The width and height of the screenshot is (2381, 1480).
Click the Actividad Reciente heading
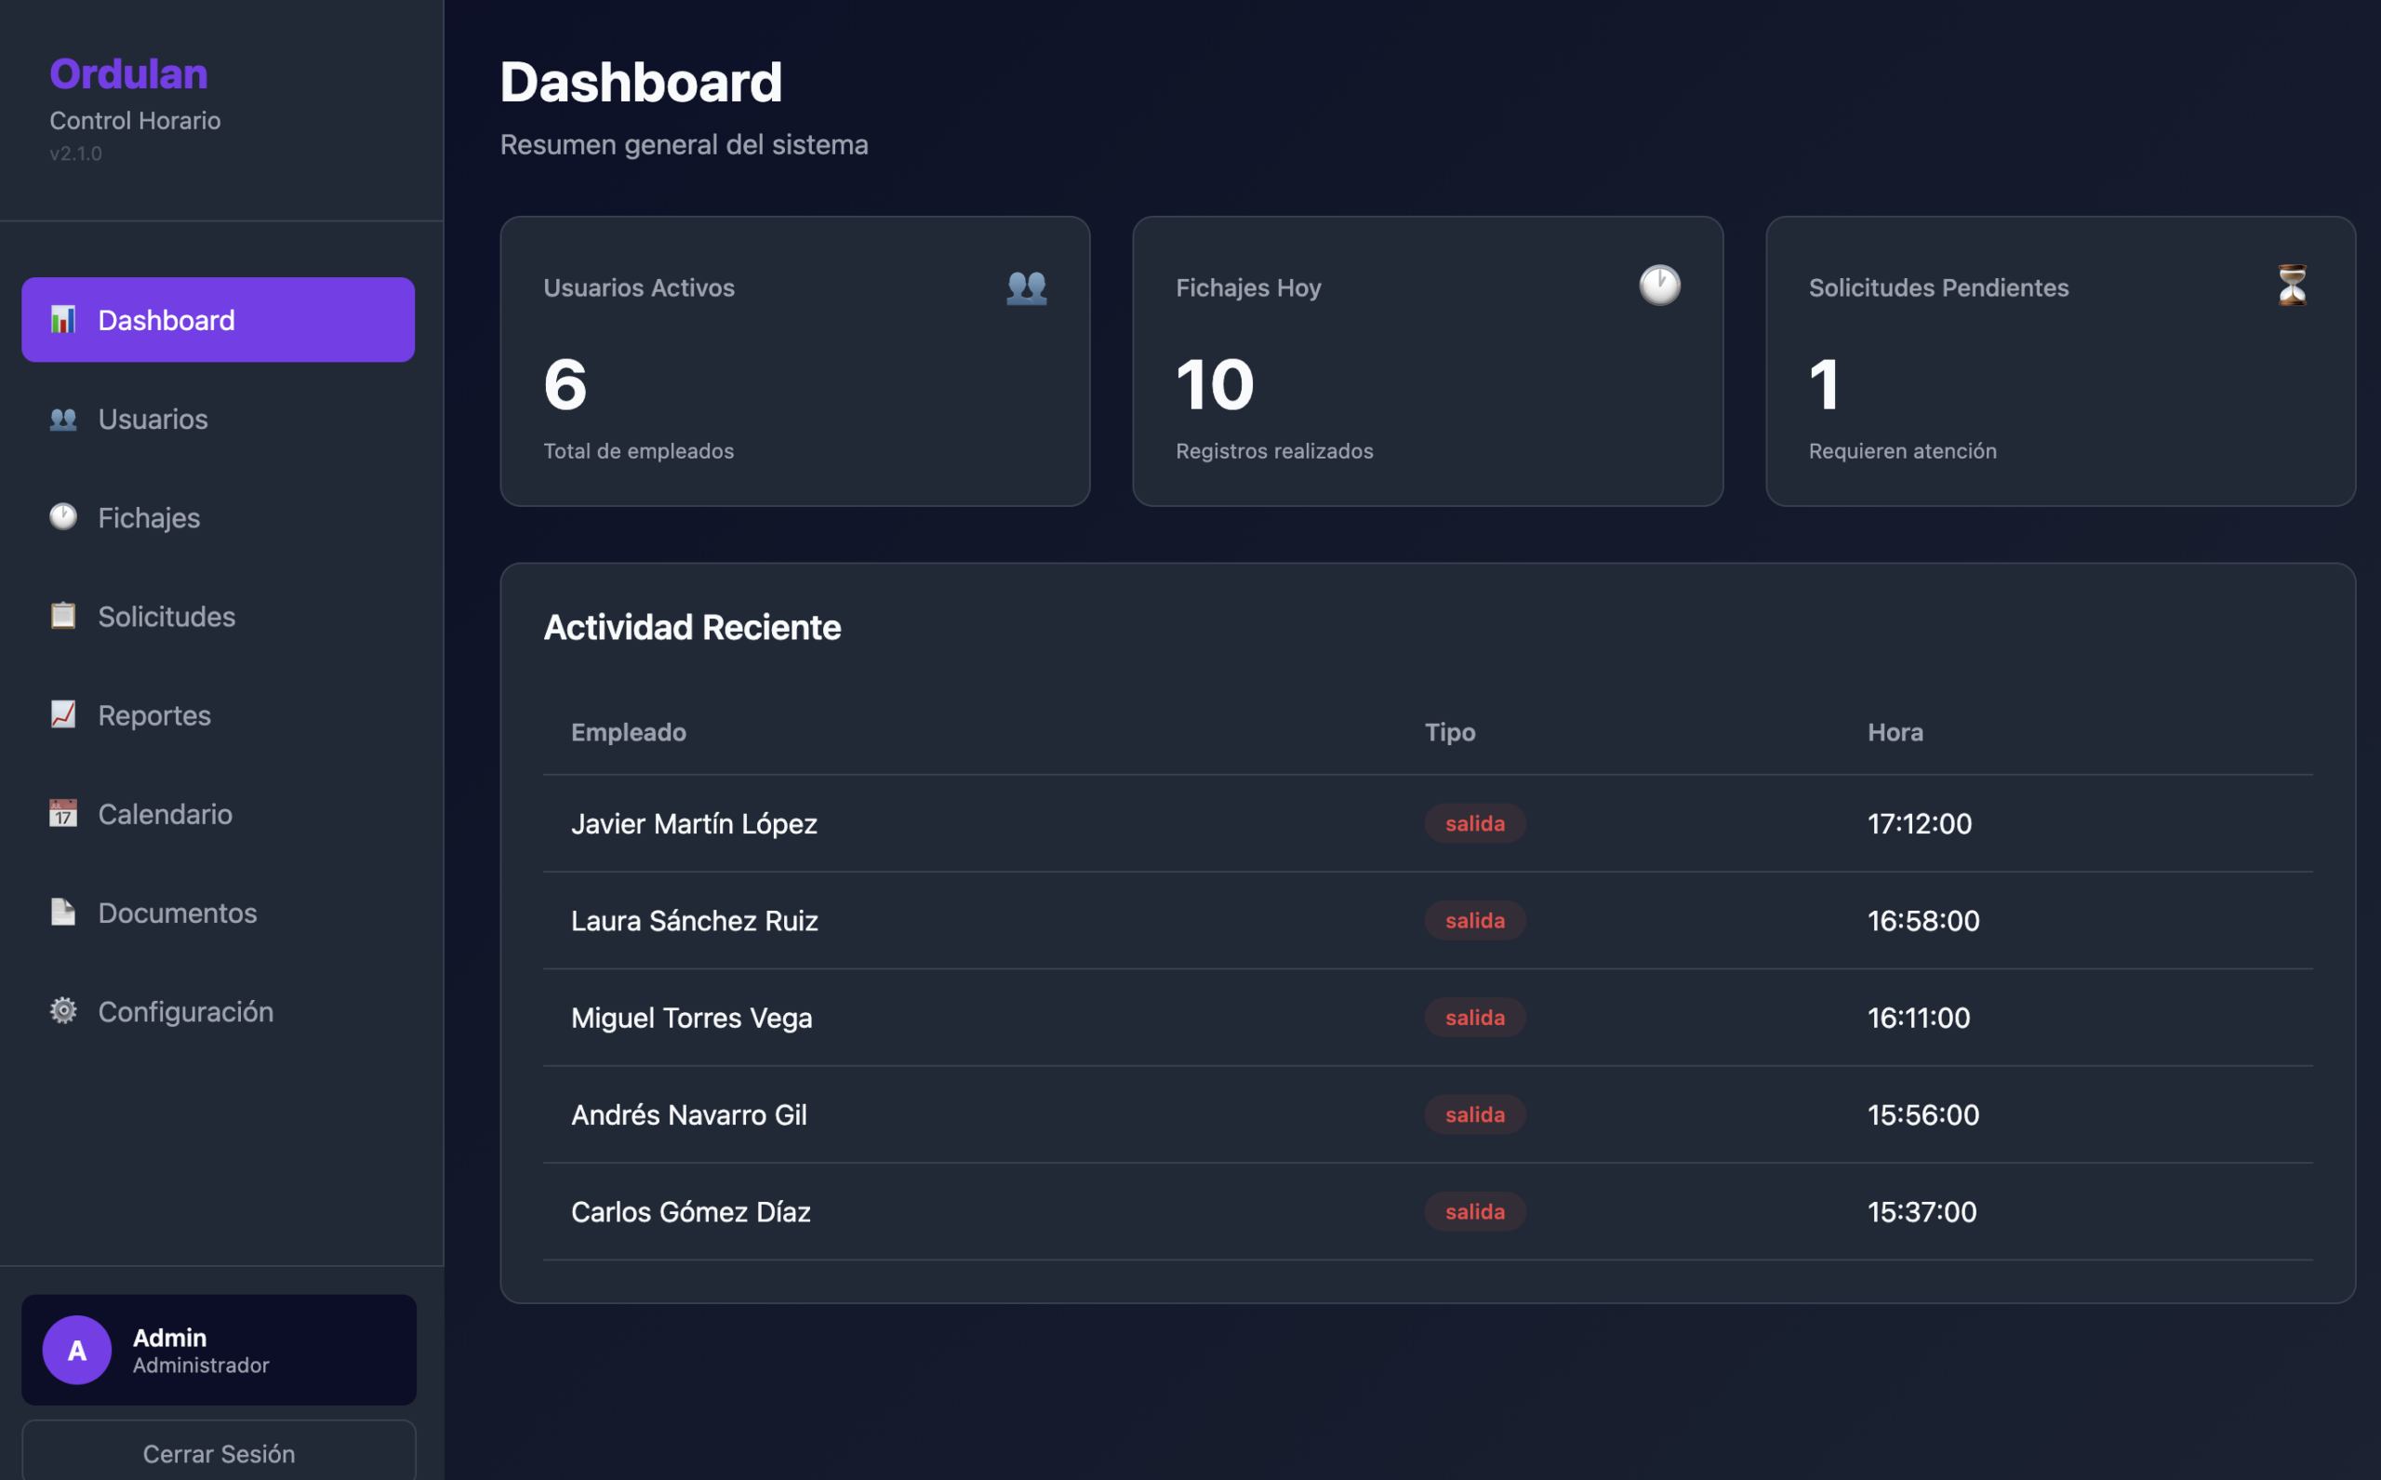[692, 627]
